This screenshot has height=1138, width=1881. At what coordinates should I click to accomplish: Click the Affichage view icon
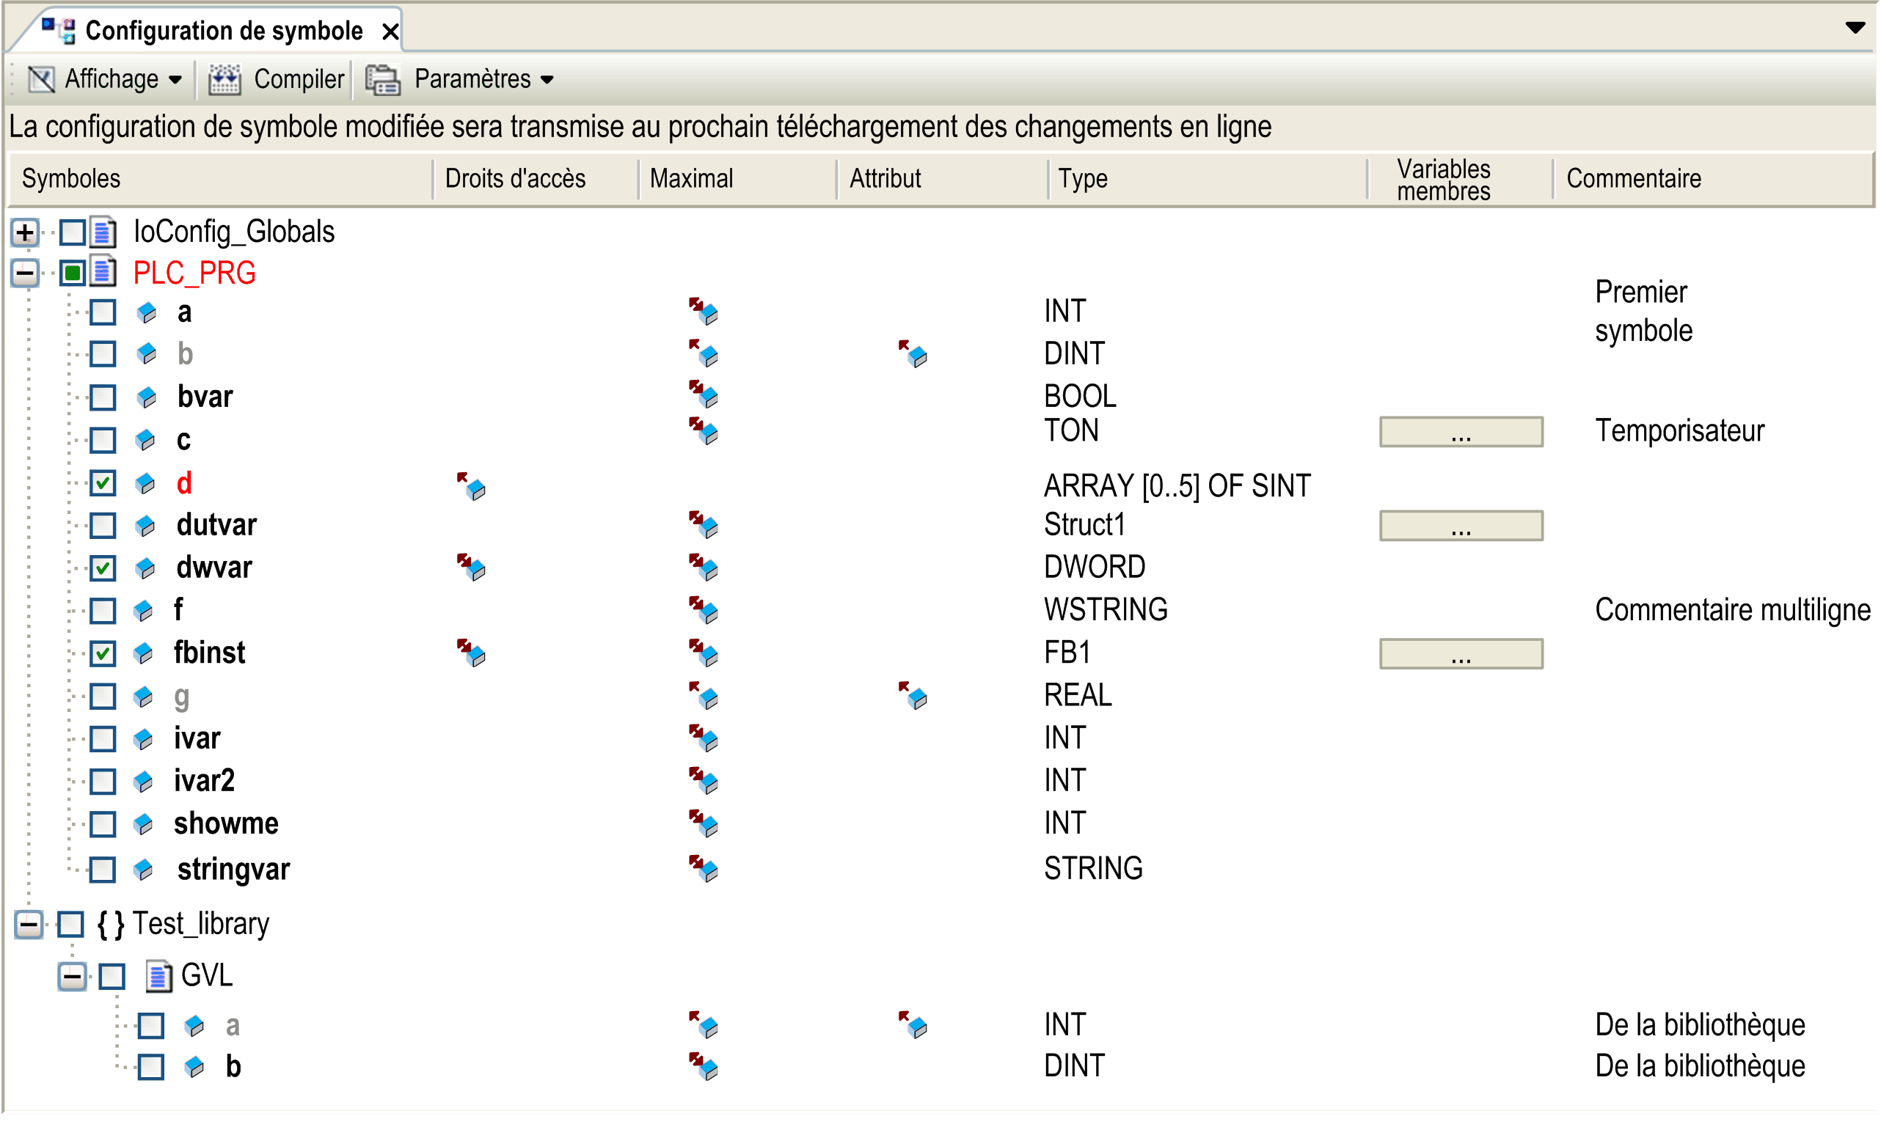41,79
